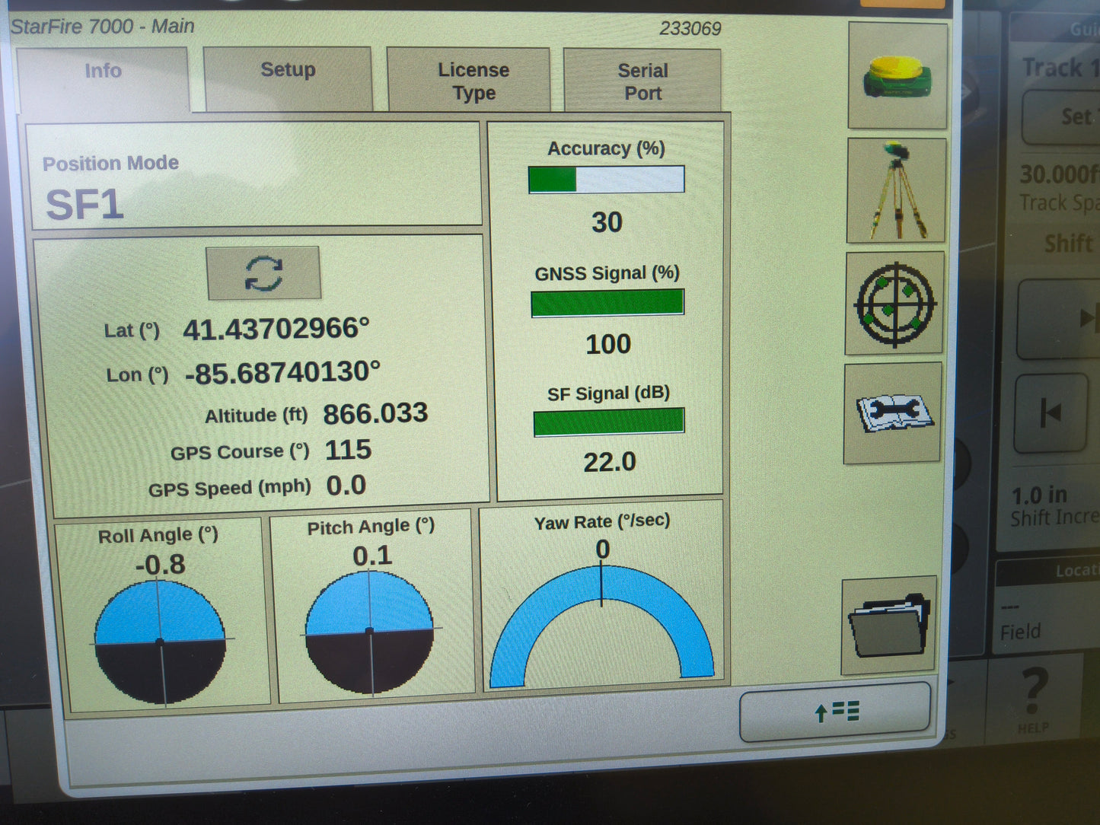1100x825 pixels.
Task: Open the file folder icon
Action: 889,626
